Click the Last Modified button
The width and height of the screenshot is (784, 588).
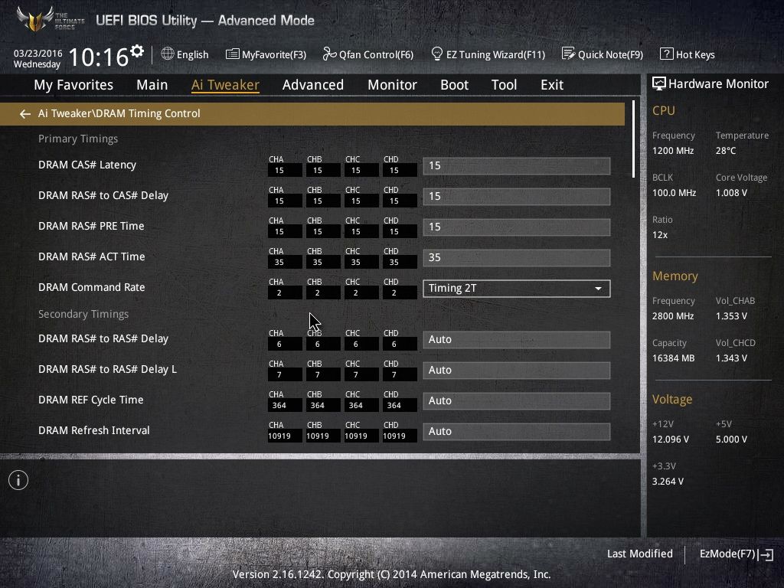point(639,554)
